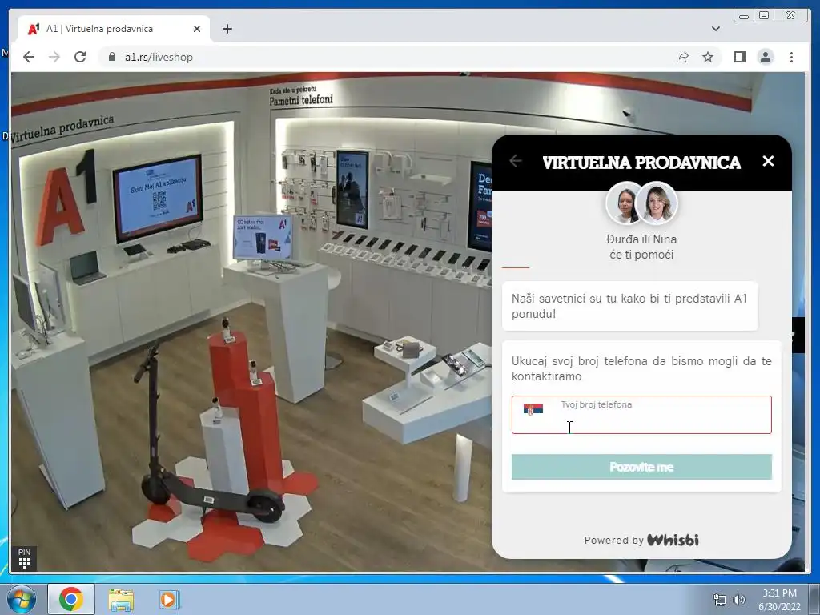The image size is (820, 615).
Task: Click the volume speaker tray icon
Action: tap(738, 600)
